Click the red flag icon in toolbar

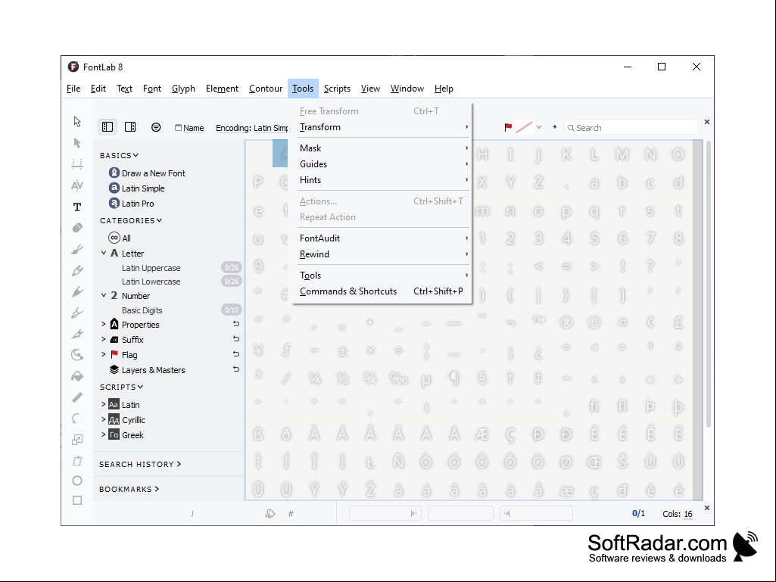[x=508, y=127]
